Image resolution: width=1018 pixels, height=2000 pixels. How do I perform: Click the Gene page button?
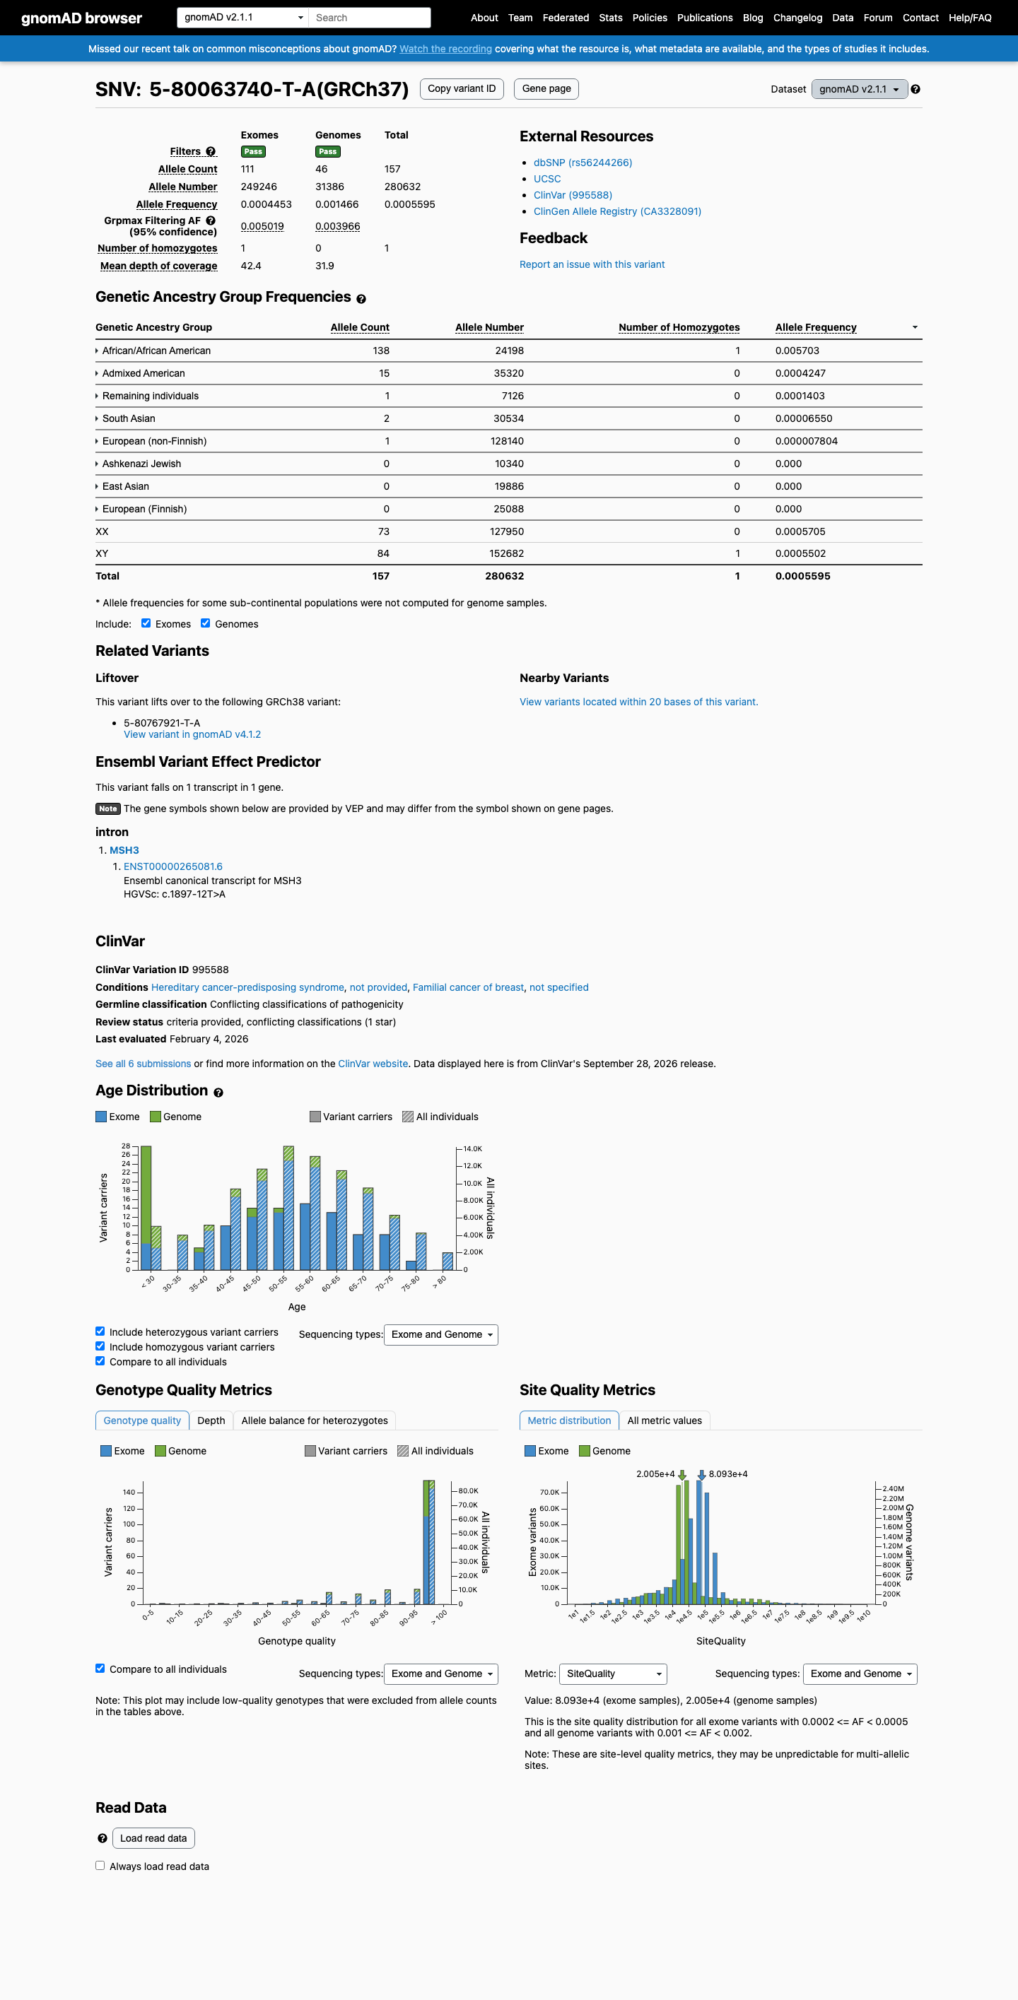point(546,88)
